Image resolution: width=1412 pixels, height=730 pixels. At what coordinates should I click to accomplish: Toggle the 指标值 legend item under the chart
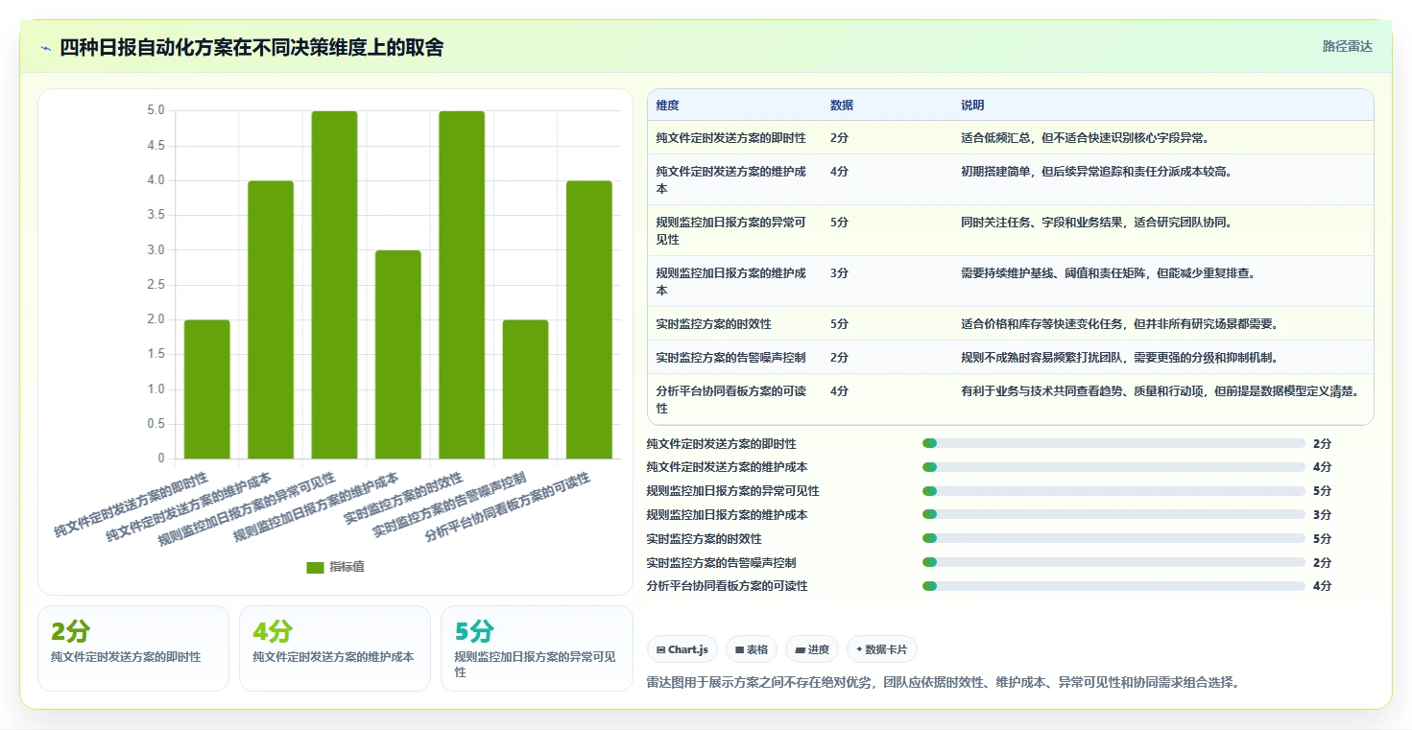pyautogui.click(x=335, y=567)
